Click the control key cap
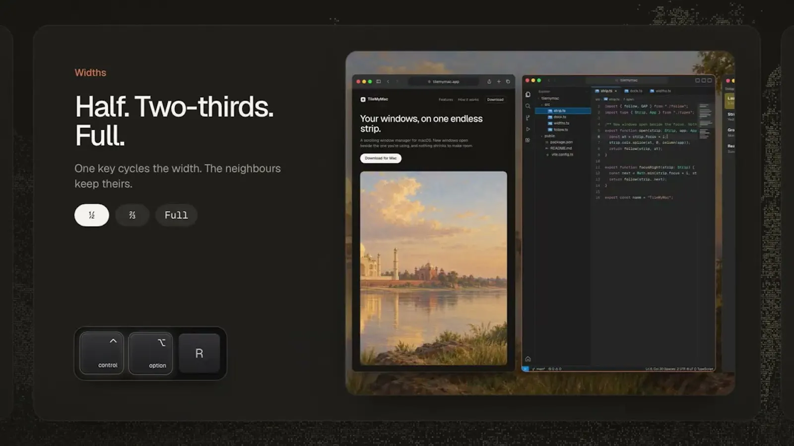This screenshot has width=794, height=446. tap(102, 353)
